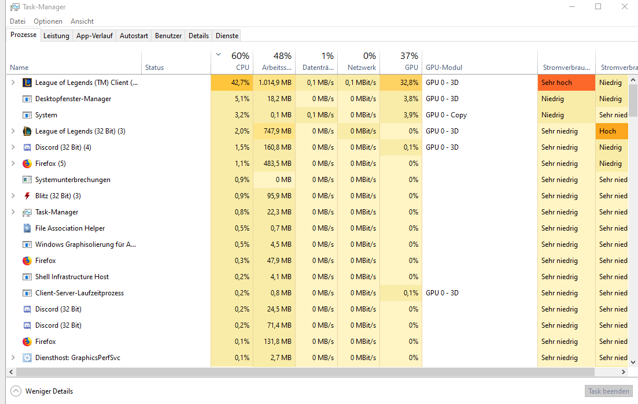Open the Optionen menu
The width and height of the screenshot is (638, 404).
coord(48,21)
